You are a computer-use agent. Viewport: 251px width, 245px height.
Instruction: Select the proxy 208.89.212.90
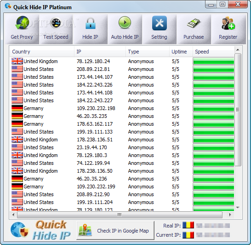93,194
